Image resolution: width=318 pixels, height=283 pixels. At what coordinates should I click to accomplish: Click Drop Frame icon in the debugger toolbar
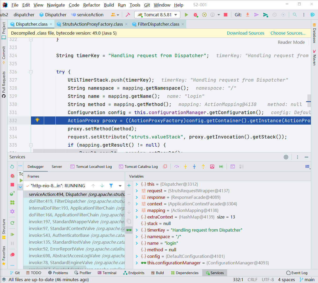[x=212, y=167]
